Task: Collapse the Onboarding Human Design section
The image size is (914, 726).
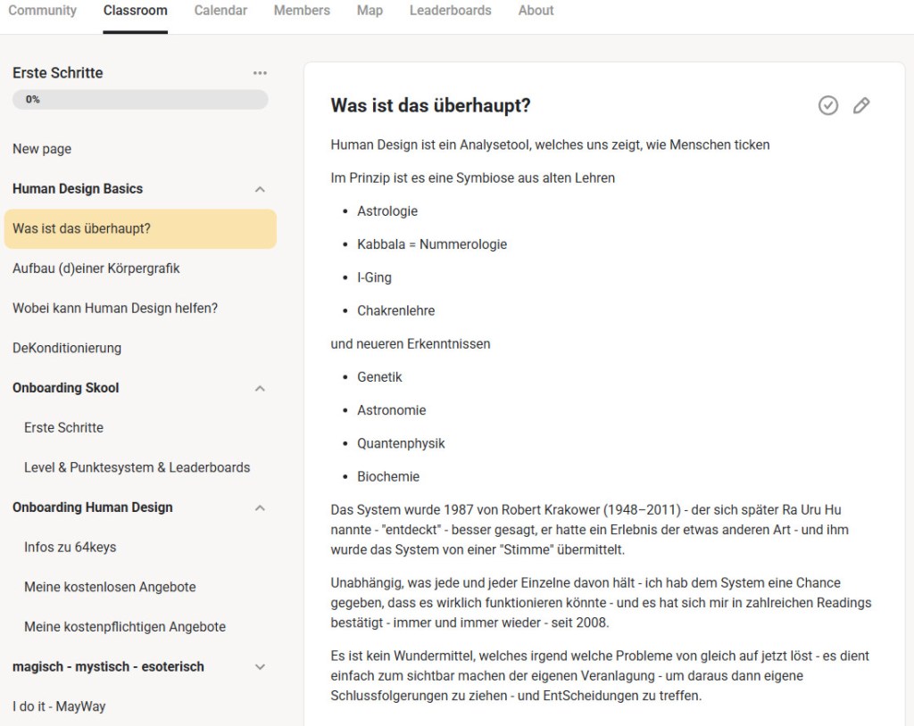Action: (260, 507)
